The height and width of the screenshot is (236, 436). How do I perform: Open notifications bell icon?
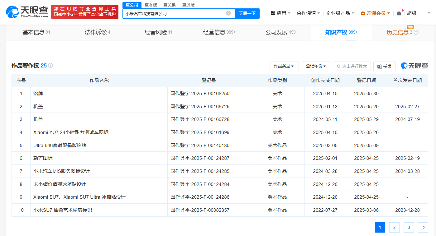click(x=399, y=13)
